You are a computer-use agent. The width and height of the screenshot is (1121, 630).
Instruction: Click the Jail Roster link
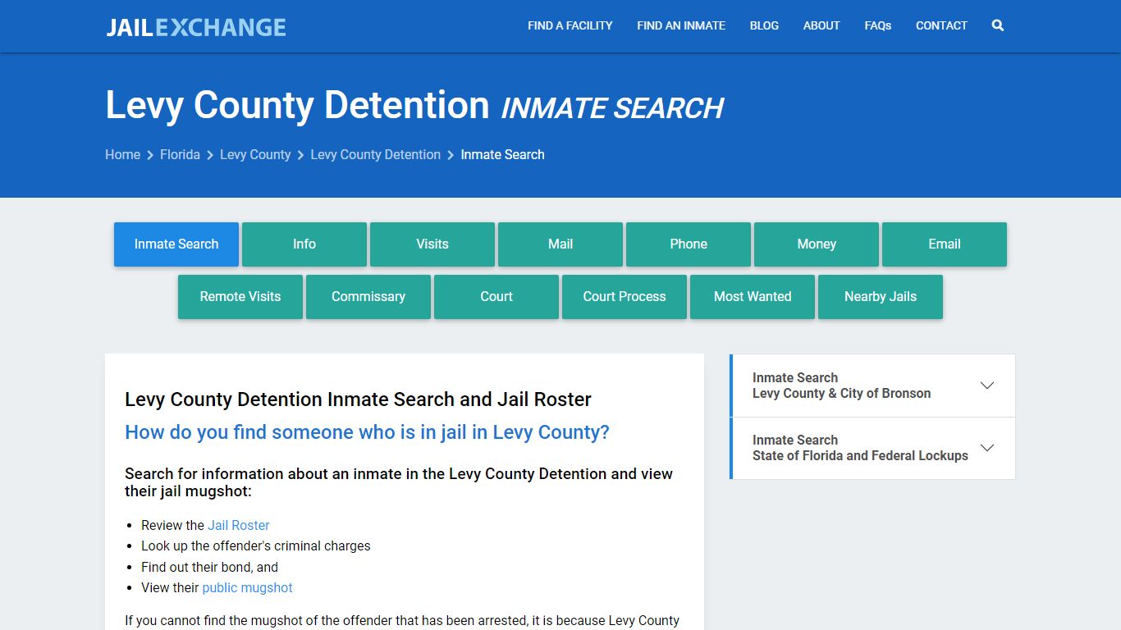click(238, 525)
